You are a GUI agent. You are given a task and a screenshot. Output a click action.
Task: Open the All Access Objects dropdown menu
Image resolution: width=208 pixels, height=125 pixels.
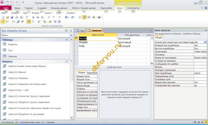click(66, 31)
